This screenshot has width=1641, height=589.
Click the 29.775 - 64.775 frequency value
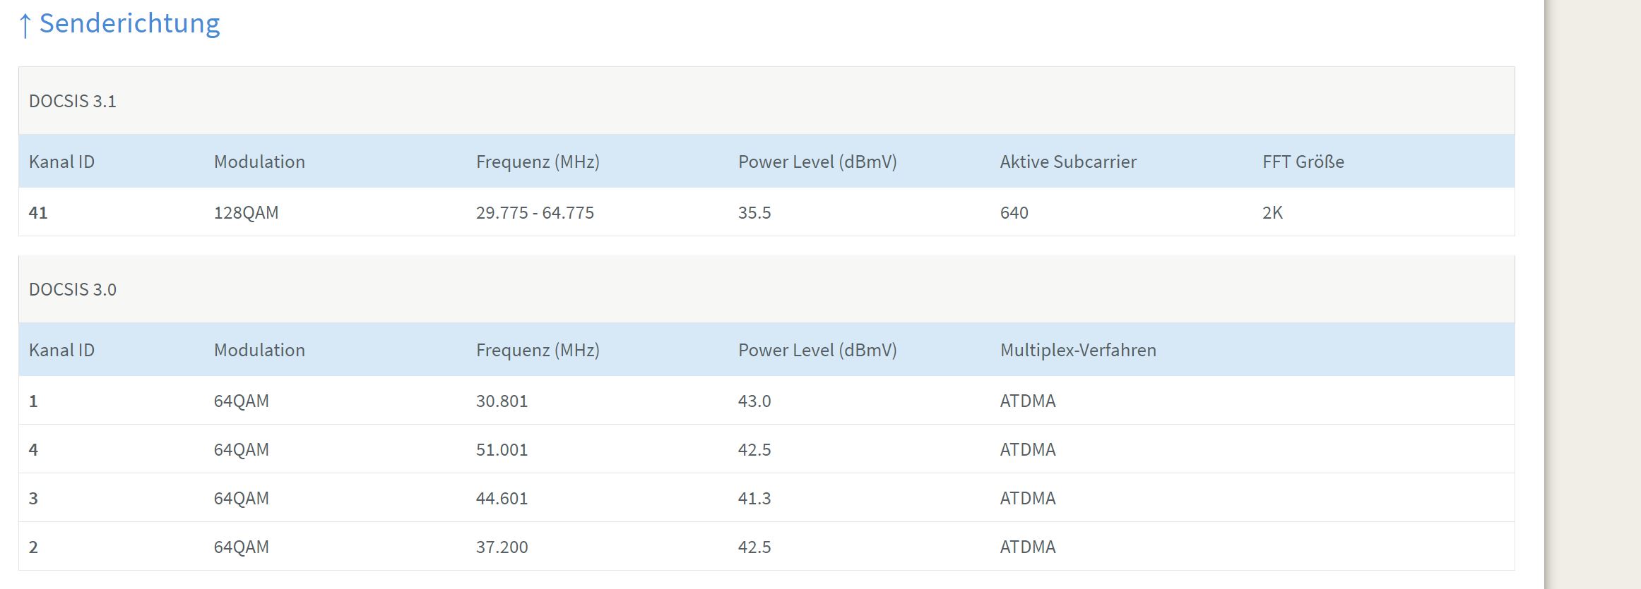535,212
